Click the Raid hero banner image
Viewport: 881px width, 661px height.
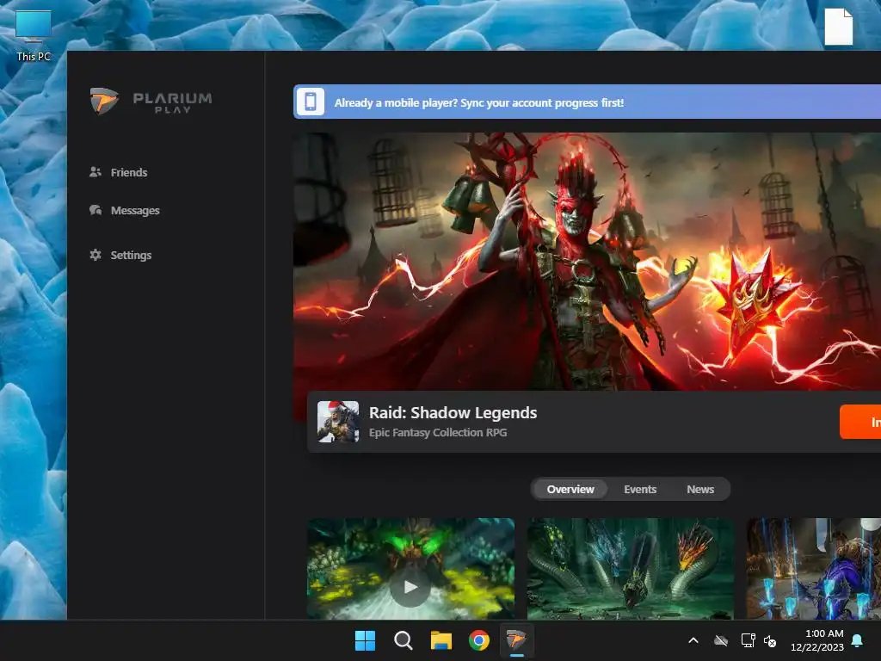(587, 262)
